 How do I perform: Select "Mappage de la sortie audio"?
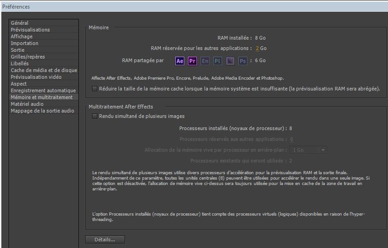pos(42,111)
